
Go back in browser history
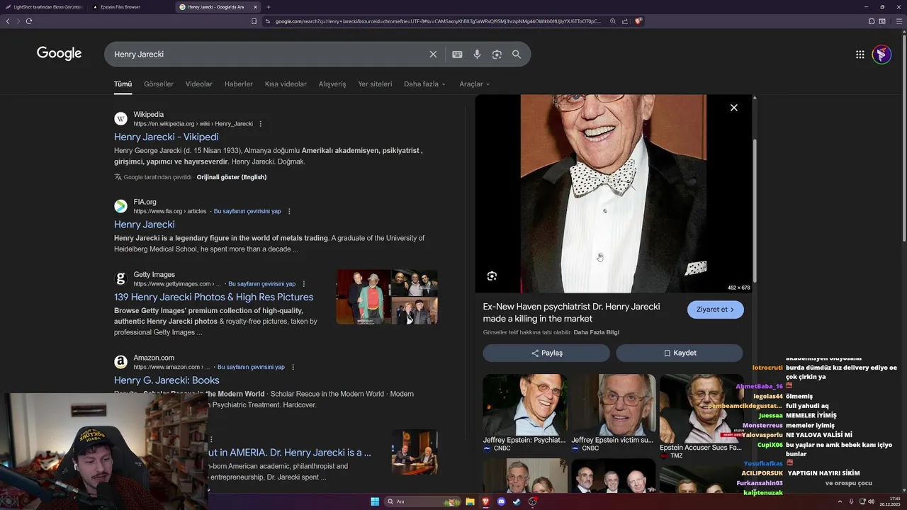(8, 21)
